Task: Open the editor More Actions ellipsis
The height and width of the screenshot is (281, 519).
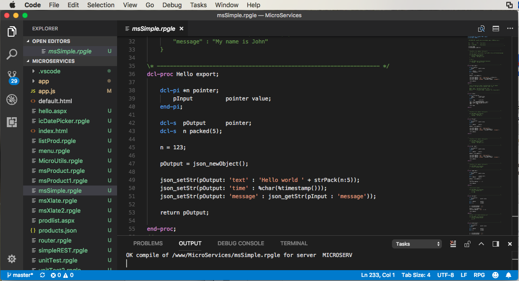Action: tap(510, 29)
